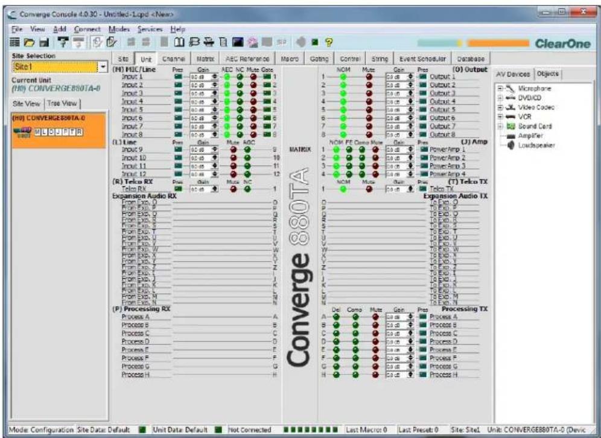Click the Telco RX preset icon
The height and width of the screenshot is (438, 601).
point(178,189)
